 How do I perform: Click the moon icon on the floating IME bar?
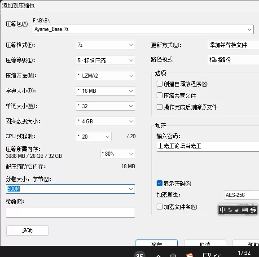pos(237,210)
